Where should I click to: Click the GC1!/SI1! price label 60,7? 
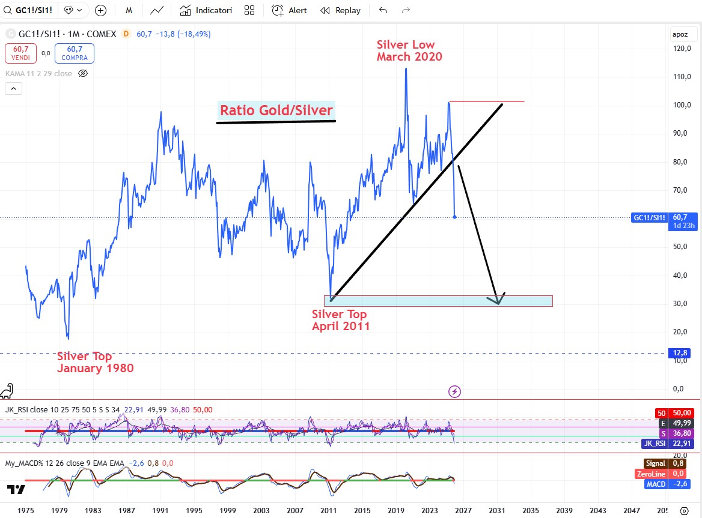point(664,221)
